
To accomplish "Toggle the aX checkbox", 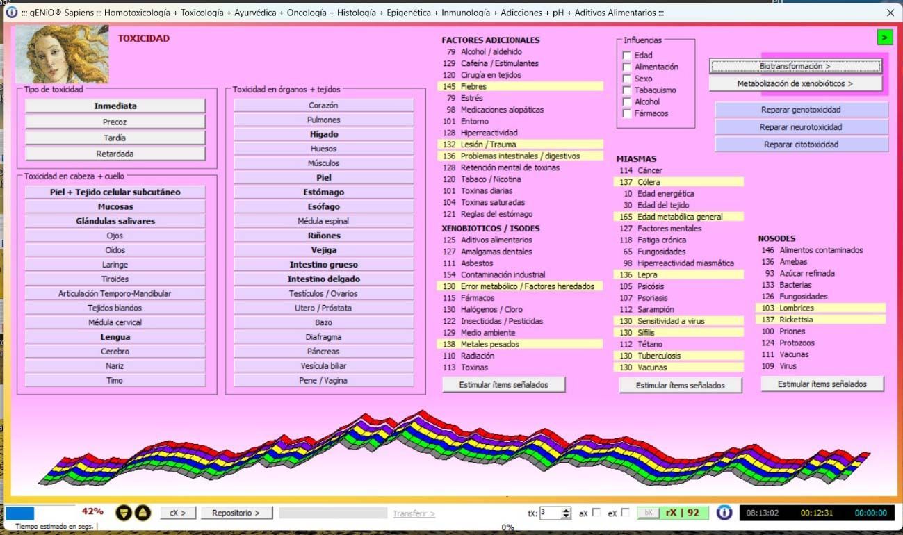I will [x=596, y=513].
